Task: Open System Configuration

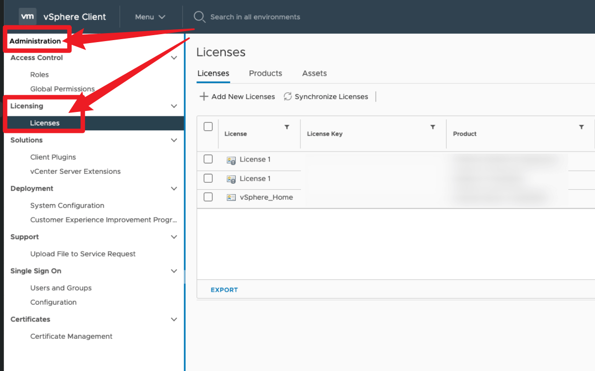Action: click(67, 206)
